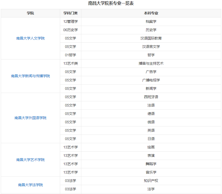Click the 学院 column header

click(30, 13)
